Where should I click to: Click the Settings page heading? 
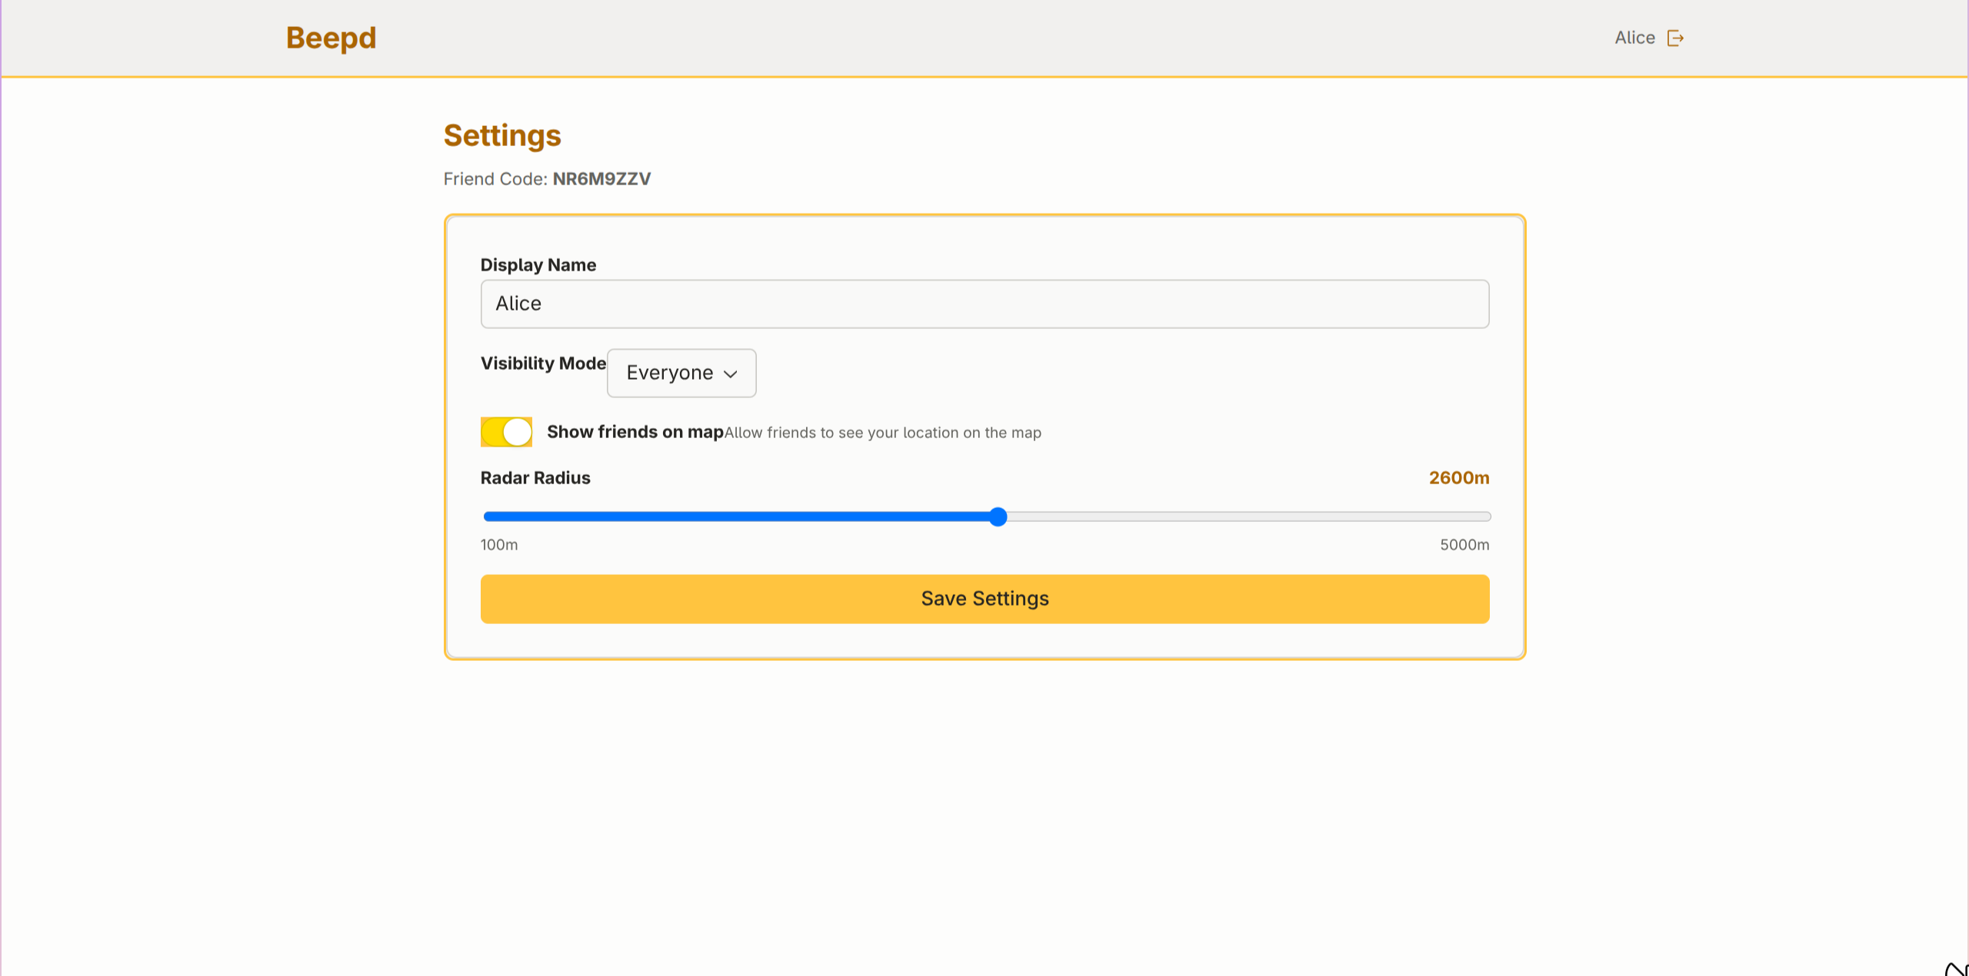coord(502,136)
